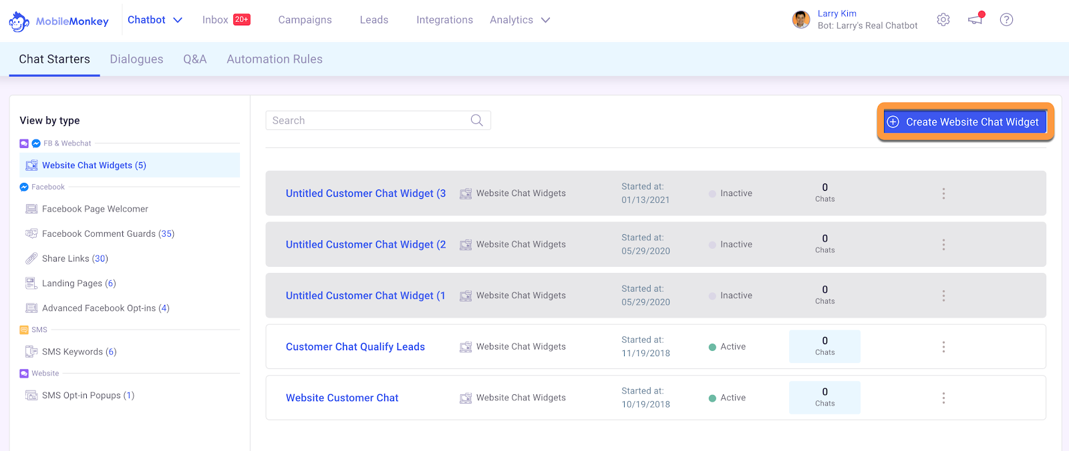Switch to the Dialogues tab
Image resolution: width=1069 pixels, height=451 pixels.
(x=136, y=59)
